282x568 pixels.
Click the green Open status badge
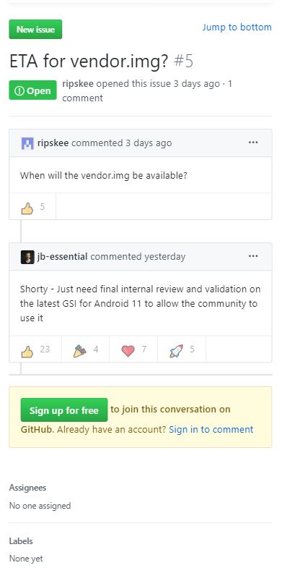coord(33,90)
